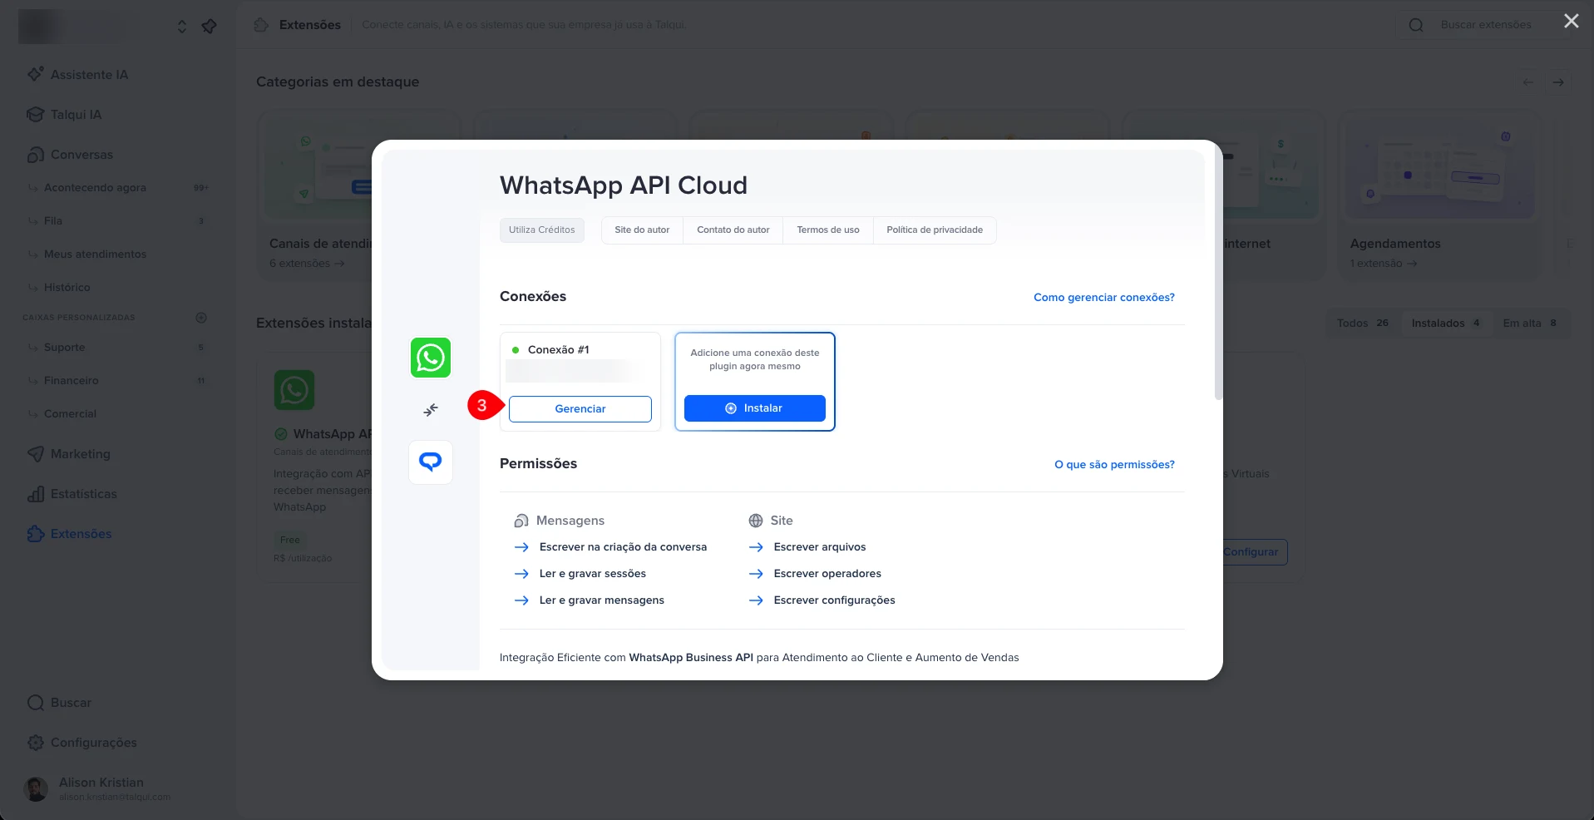Click the Estatísticas bar chart icon
This screenshot has height=820, width=1594.
[x=35, y=494]
